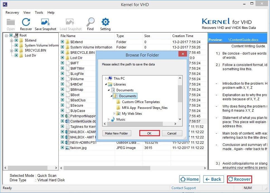Screen dimensions: 270x193
Task: Collapse the Root tree node
Action: coord(6,36)
